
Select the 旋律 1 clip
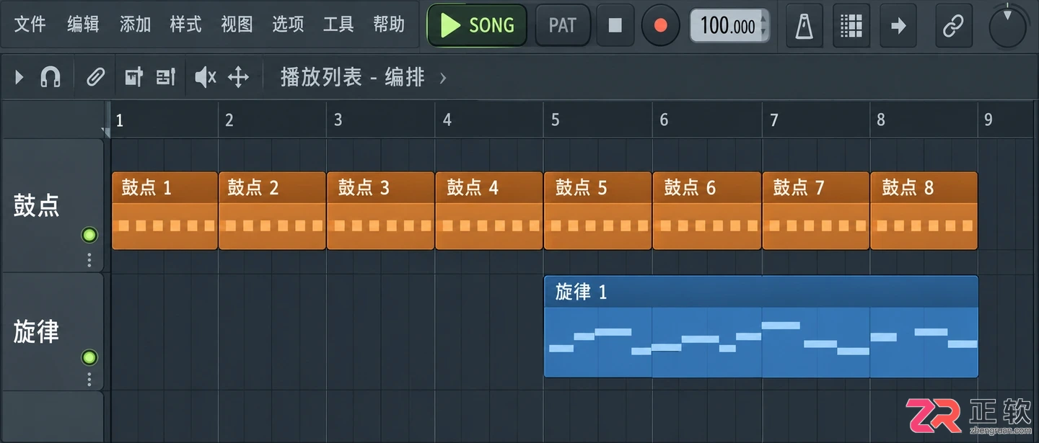pyautogui.click(x=761, y=326)
